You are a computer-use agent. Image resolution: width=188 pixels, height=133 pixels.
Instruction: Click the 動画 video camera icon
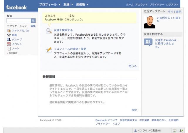[9, 35]
